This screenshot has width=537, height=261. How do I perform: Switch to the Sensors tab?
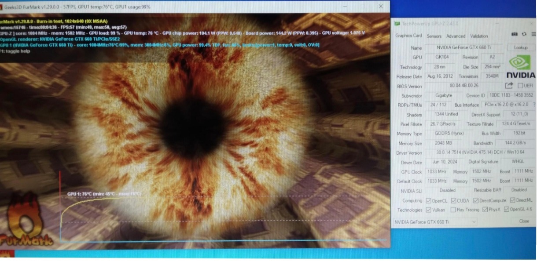(434, 36)
